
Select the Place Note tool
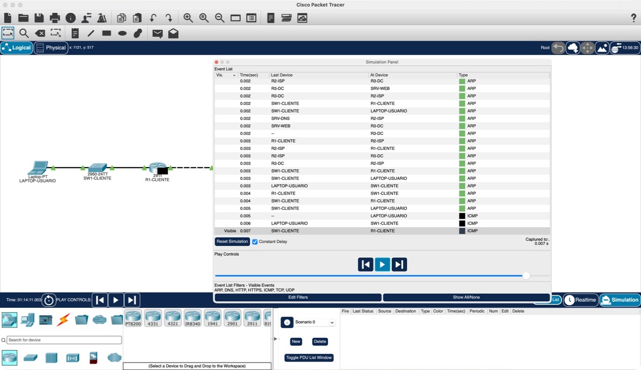click(75, 33)
